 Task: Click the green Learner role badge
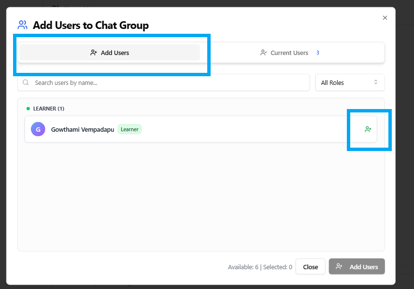point(129,129)
